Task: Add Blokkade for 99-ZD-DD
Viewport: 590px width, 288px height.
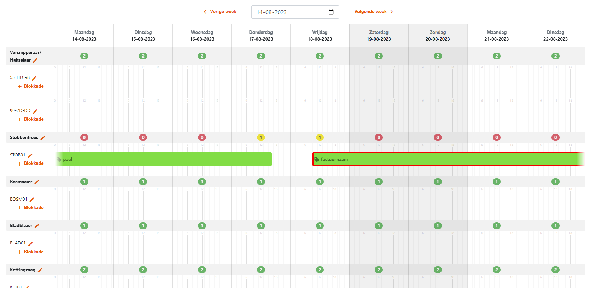Action: [x=31, y=119]
